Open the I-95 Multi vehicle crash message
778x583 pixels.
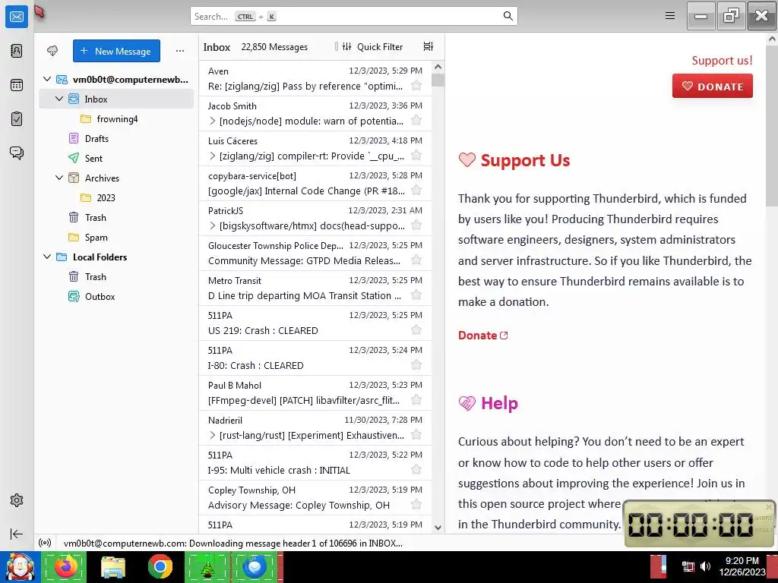click(x=315, y=462)
